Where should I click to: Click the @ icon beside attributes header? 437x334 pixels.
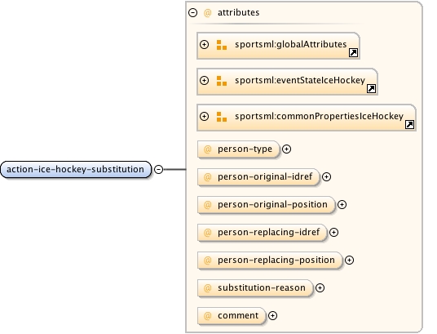tap(208, 13)
